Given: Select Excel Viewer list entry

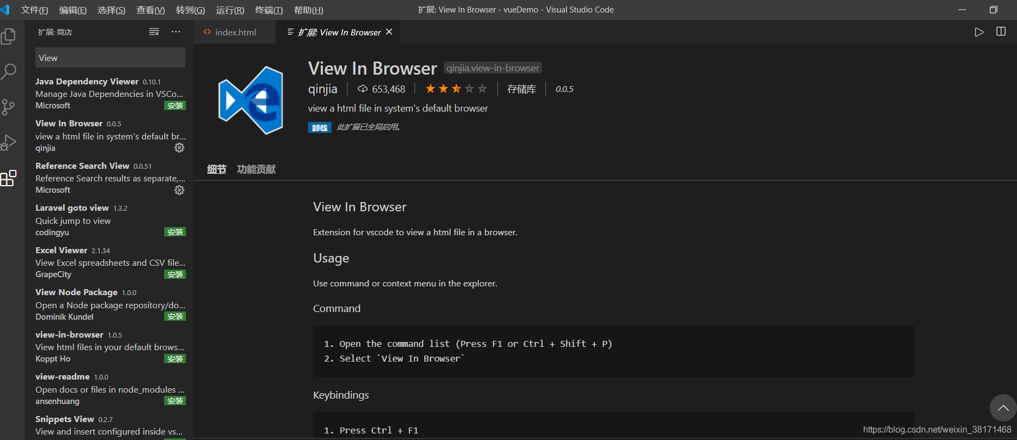Looking at the screenshot, I should [x=110, y=262].
